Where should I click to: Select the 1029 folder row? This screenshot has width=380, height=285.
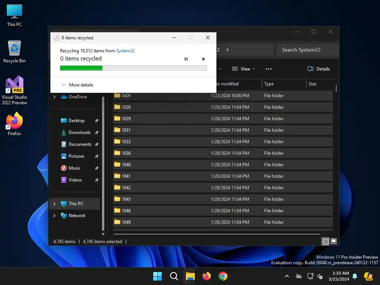(223, 118)
